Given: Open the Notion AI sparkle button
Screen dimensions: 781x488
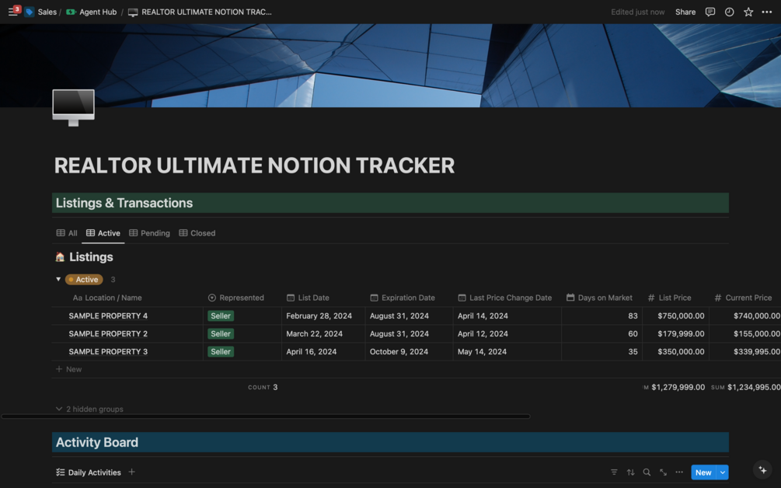Looking at the screenshot, I should point(762,470).
